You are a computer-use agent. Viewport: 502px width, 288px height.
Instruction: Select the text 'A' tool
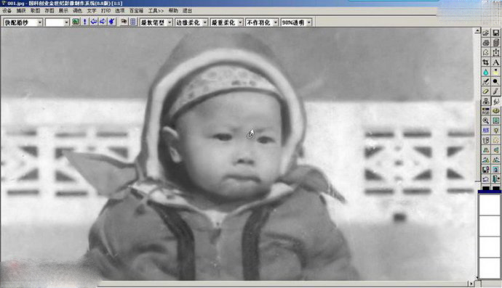495,62
